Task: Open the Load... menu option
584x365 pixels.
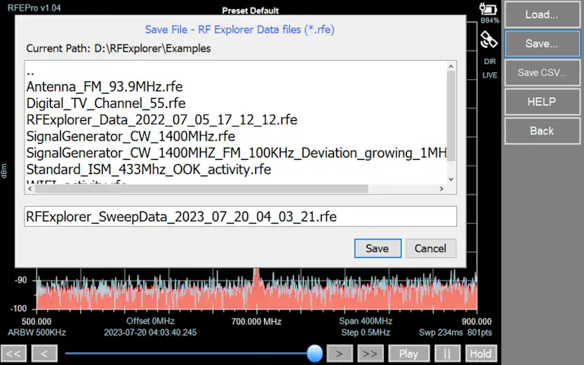Action: click(x=541, y=14)
